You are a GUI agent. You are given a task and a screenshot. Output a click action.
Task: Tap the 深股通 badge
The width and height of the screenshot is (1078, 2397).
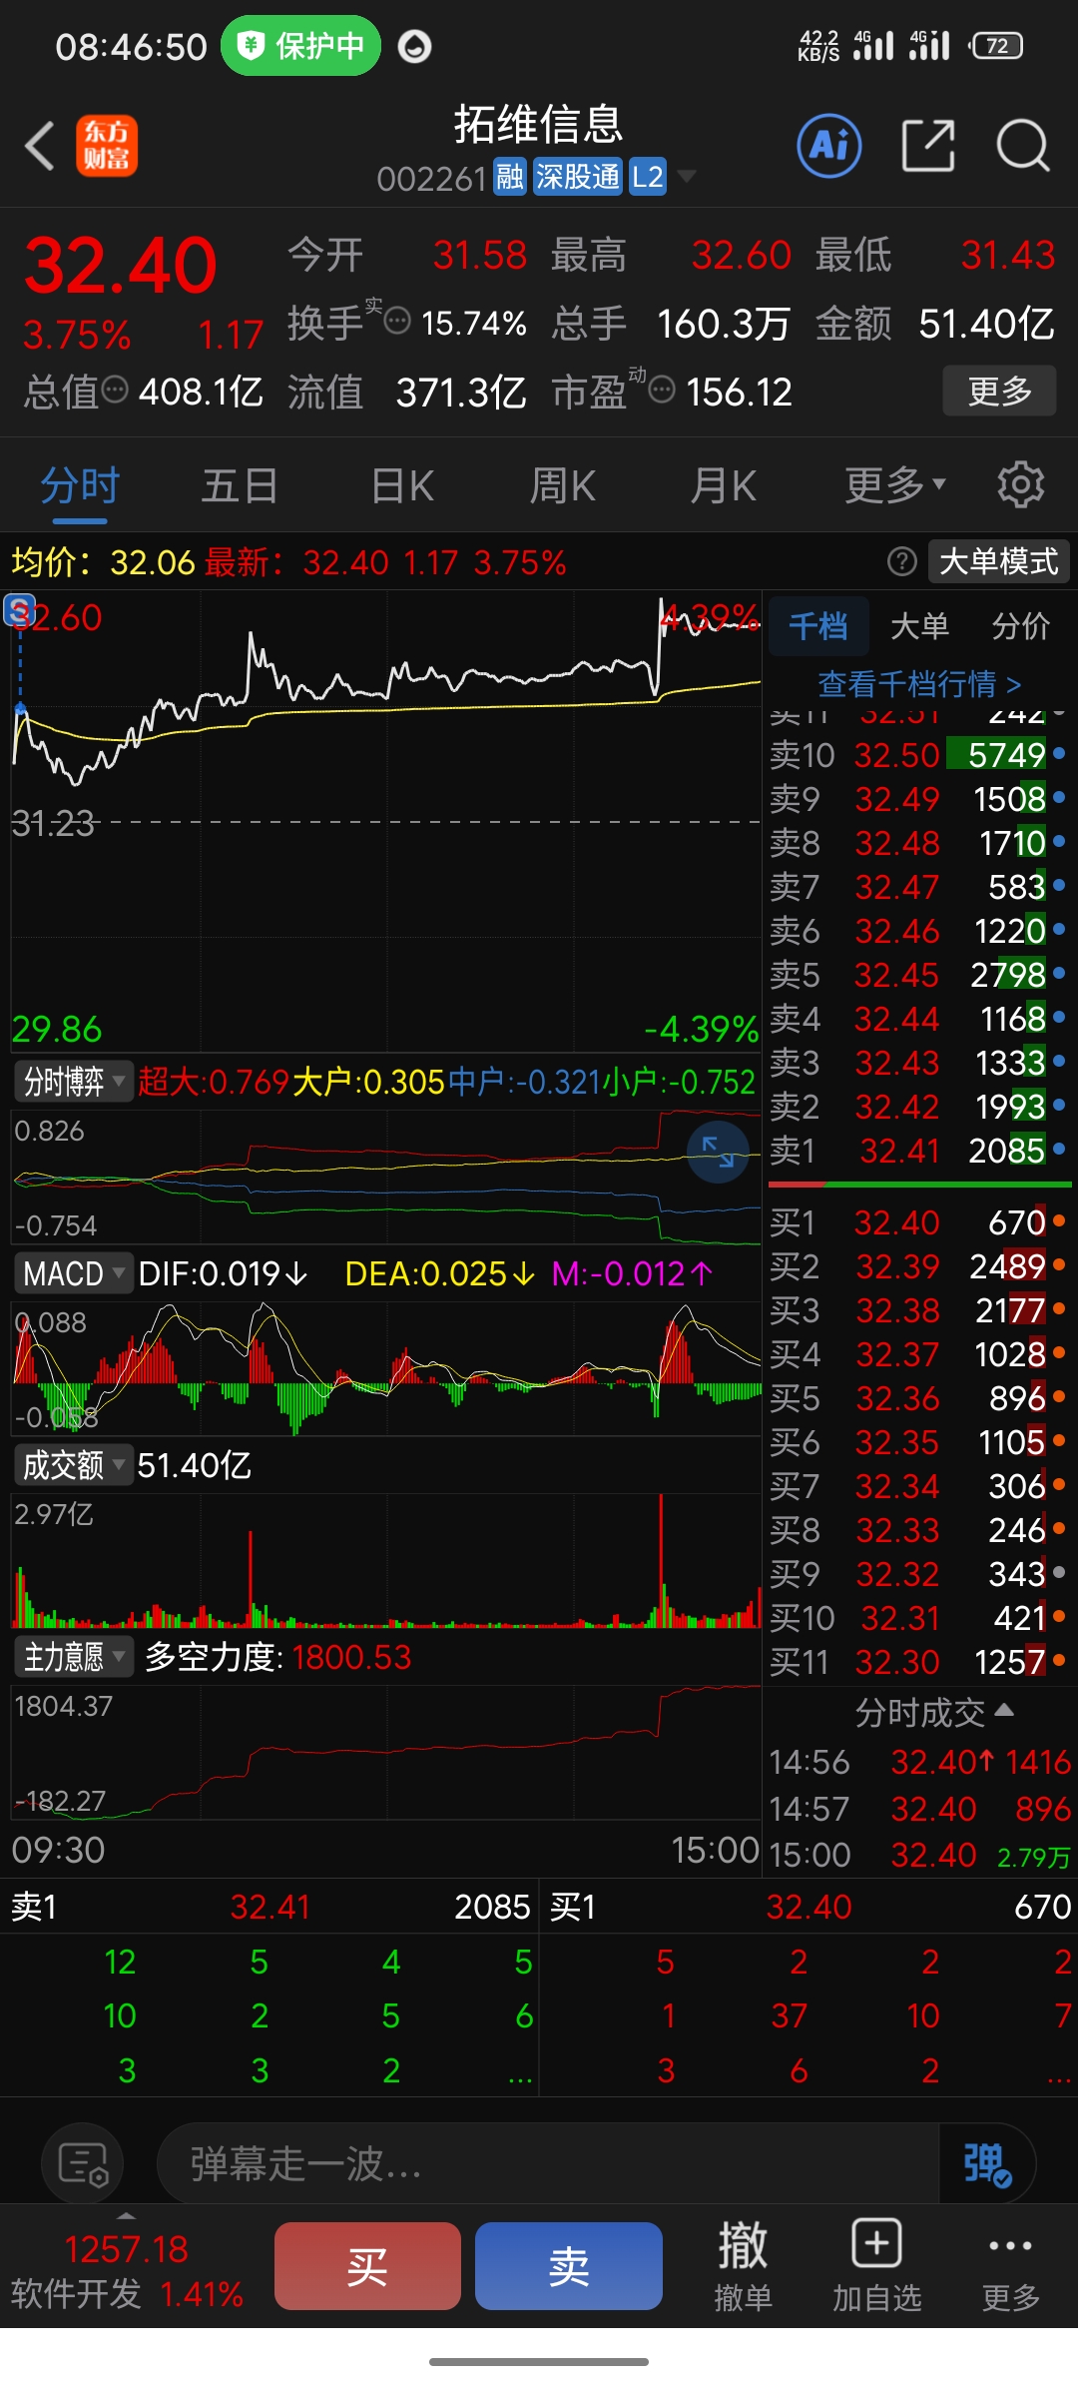click(x=577, y=178)
